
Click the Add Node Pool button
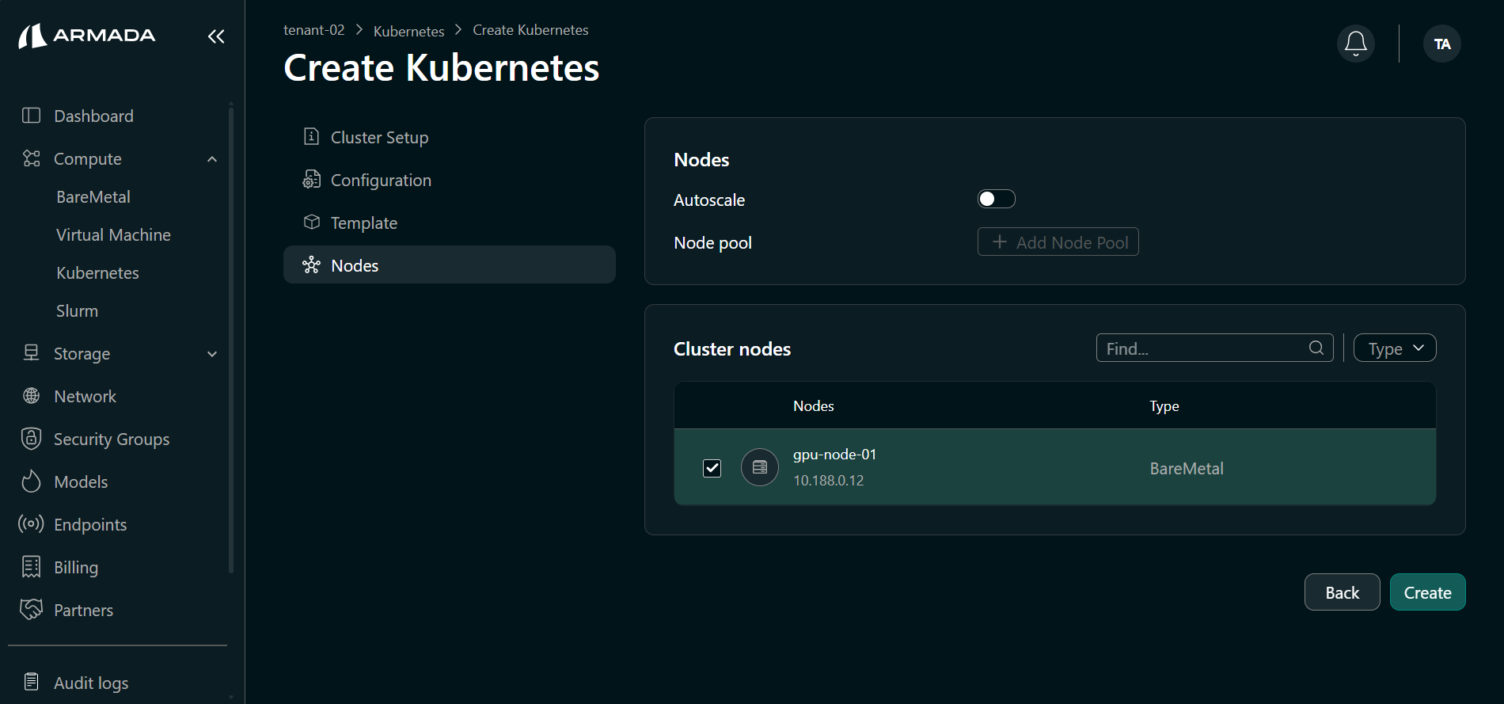1058,242
